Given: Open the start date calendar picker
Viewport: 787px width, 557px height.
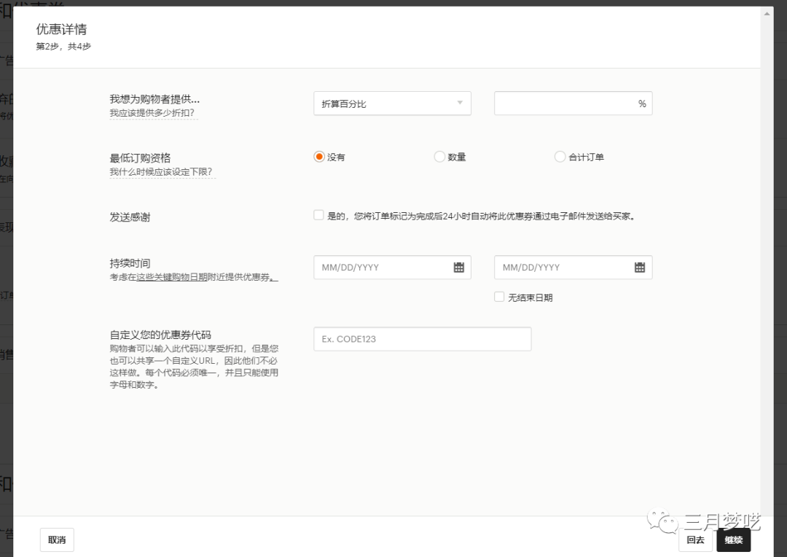Looking at the screenshot, I should tap(458, 267).
